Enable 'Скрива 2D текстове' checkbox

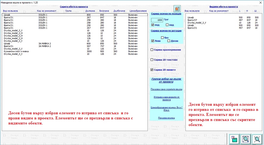[152, 60]
